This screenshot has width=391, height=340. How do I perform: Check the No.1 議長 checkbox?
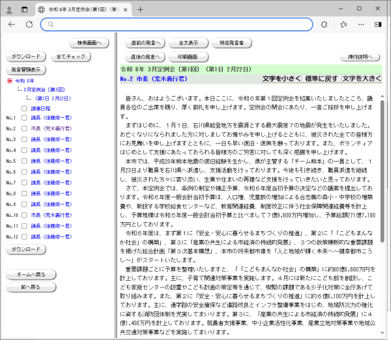tap(24, 118)
